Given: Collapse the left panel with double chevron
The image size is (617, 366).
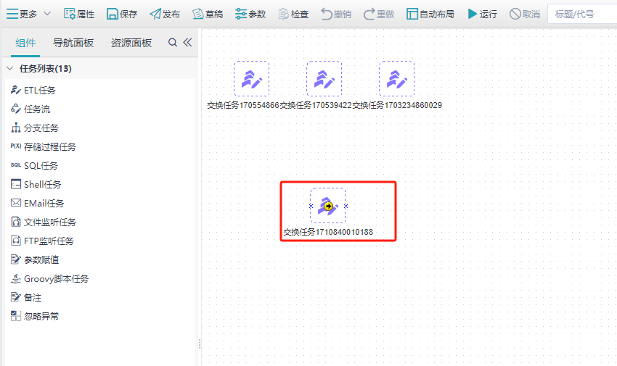Looking at the screenshot, I should (187, 43).
